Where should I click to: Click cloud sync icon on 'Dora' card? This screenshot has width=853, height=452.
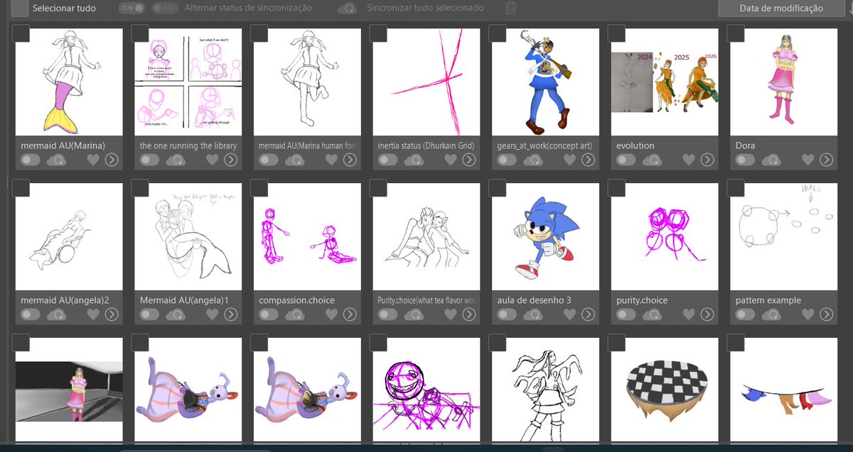[772, 160]
